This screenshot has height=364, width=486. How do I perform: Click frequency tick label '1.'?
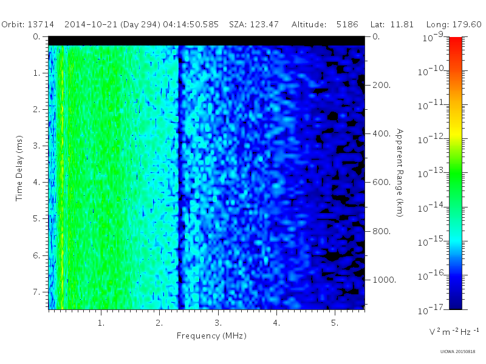tap(101, 323)
